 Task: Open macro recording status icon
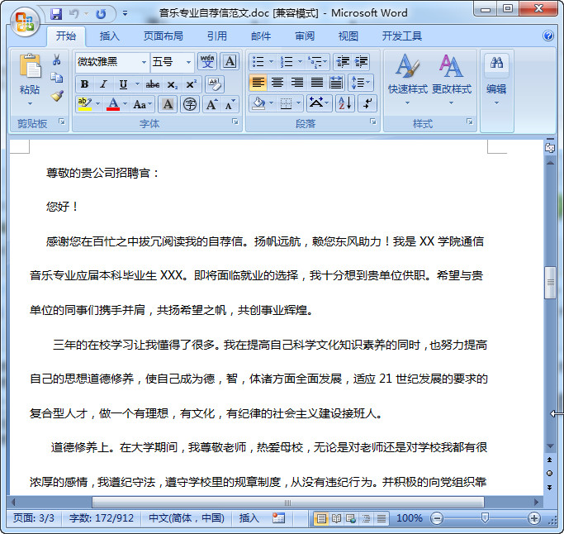(x=278, y=518)
